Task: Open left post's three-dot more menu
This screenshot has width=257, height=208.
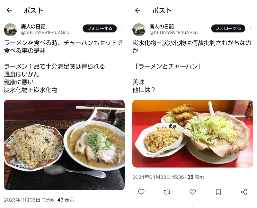Action: click(122, 29)
